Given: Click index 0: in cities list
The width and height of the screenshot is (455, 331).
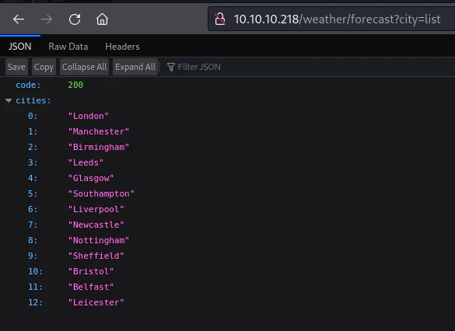Looking at the screenshot, I should pos(33,116).
